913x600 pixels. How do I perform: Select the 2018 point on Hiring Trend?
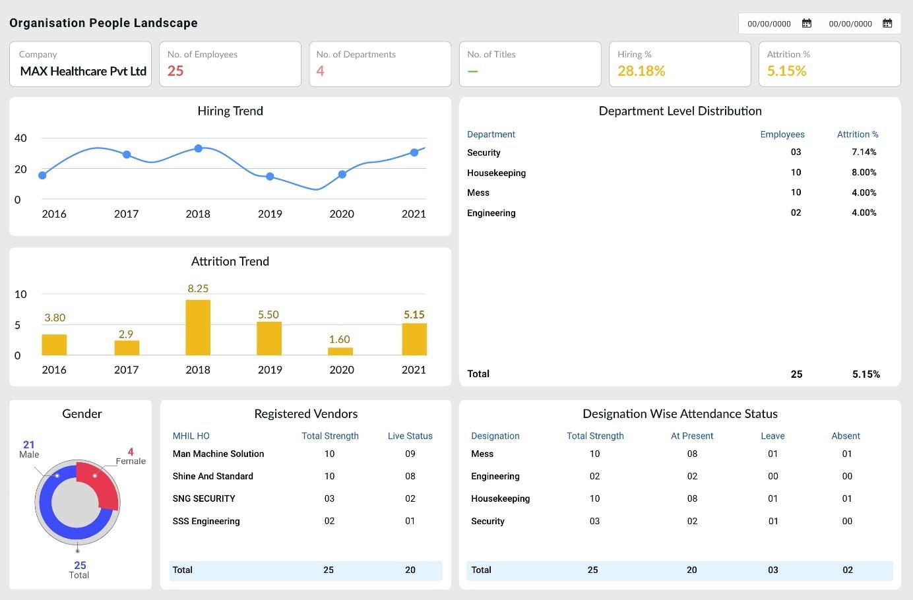point(198,148)
